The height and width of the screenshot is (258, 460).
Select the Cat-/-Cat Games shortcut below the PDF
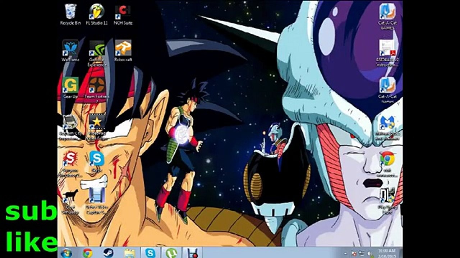(x=387, y=90)
